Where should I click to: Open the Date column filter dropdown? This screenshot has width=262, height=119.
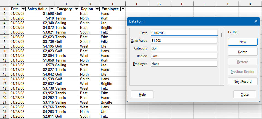pyautogui.click(x=23, y=9)
